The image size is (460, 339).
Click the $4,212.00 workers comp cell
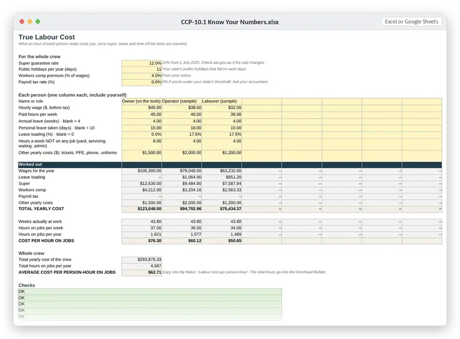point(142,190)
